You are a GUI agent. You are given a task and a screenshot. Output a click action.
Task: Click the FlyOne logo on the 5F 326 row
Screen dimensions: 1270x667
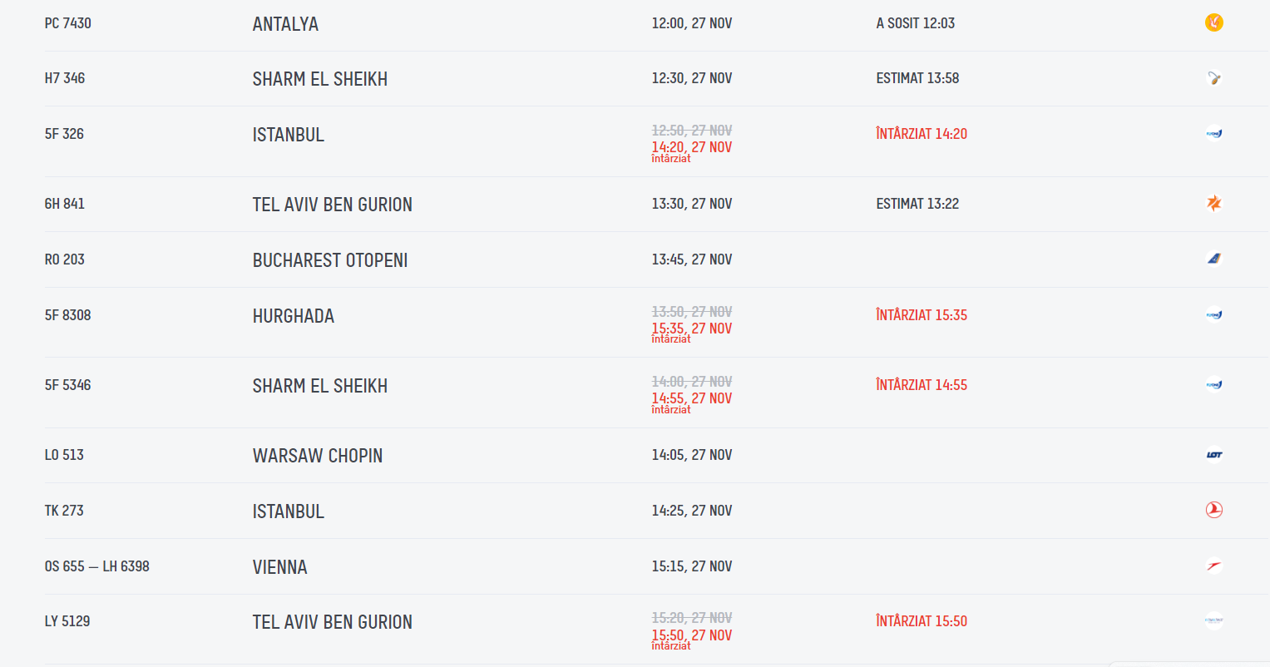point(1214,134)
